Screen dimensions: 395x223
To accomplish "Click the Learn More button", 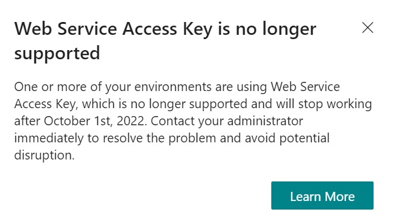I will click(x=322, y=196).
